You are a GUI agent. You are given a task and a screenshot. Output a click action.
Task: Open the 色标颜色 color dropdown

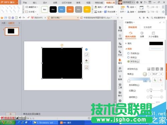(157, 85)
